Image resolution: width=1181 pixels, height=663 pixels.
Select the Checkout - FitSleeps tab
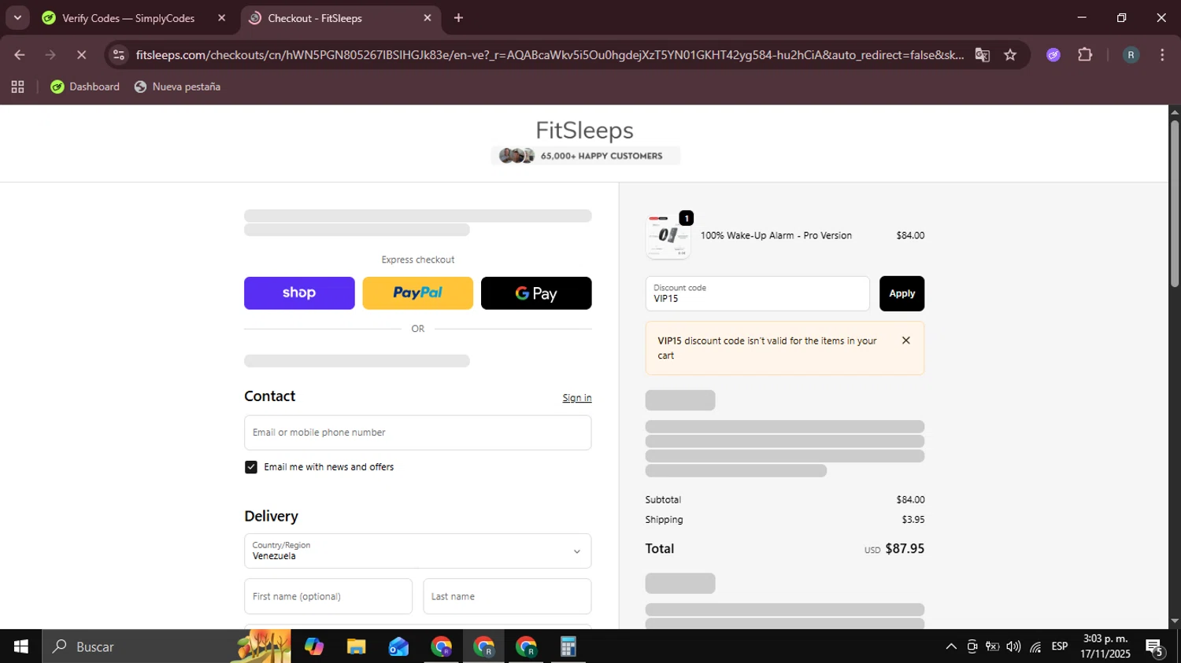315,18
